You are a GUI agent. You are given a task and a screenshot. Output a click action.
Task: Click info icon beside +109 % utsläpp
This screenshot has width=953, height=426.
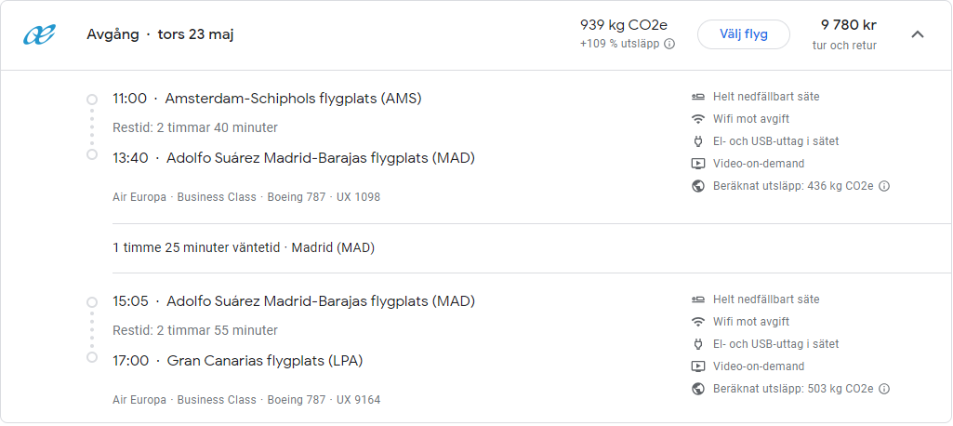(669, 44)
